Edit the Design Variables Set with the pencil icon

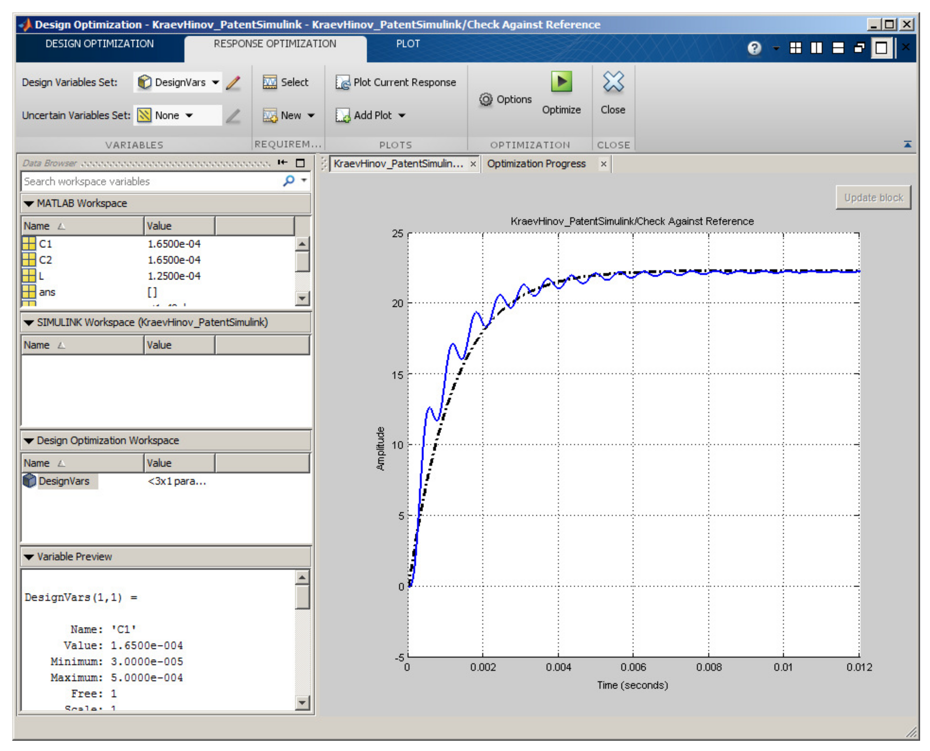pos(233,82)
